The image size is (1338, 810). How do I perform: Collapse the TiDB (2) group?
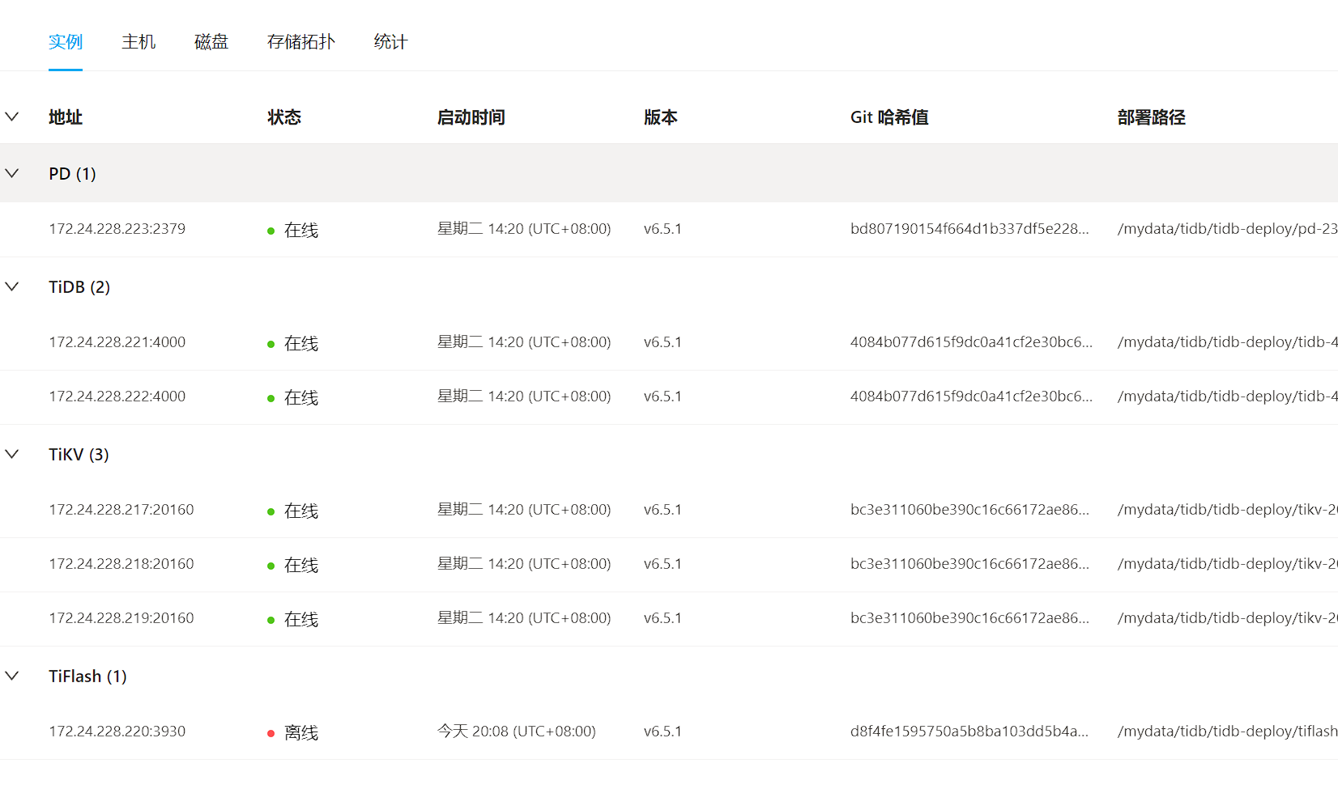(x=12, y=286)
